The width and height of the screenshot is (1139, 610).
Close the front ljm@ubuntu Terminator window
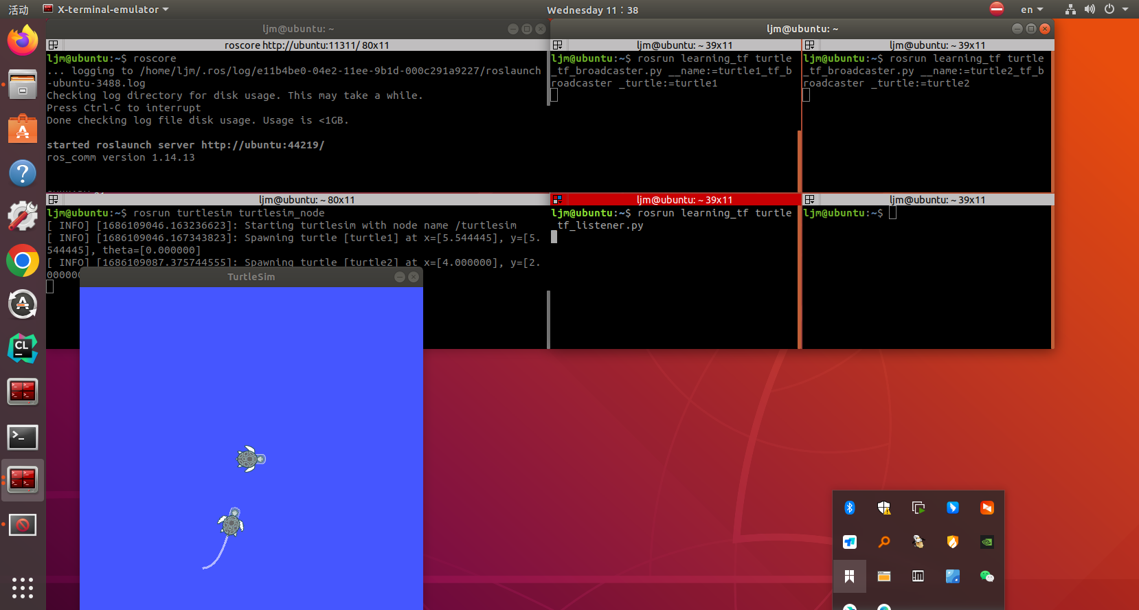pos(1045,28)
